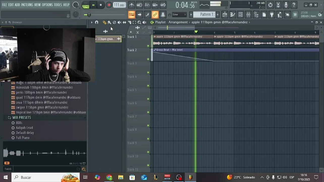Select swiper 115bpm gmin in browser
Image resolution: width=324 pixels, height=182 pixels.
tap(42, 107)
